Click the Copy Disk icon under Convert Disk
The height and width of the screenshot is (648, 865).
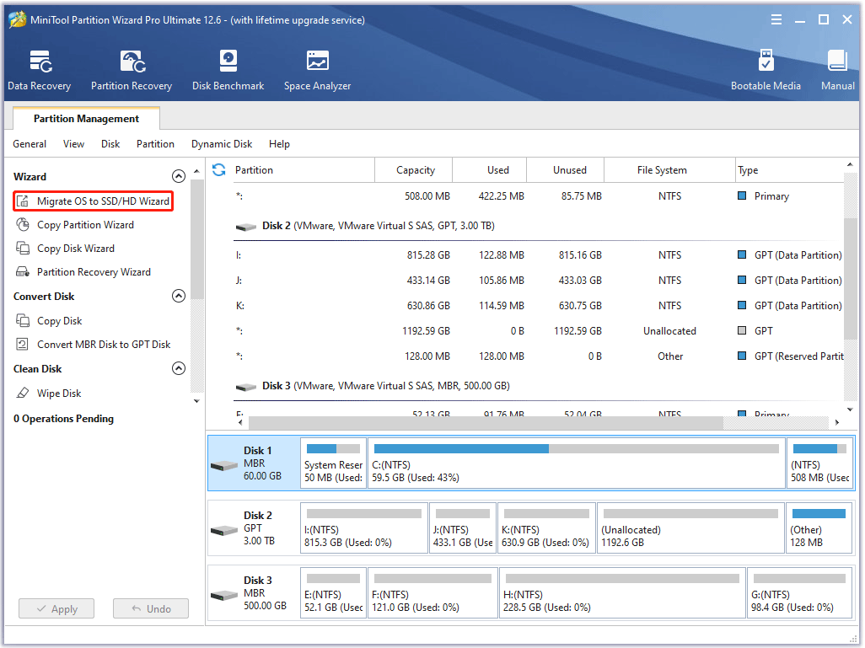point(23,321)
